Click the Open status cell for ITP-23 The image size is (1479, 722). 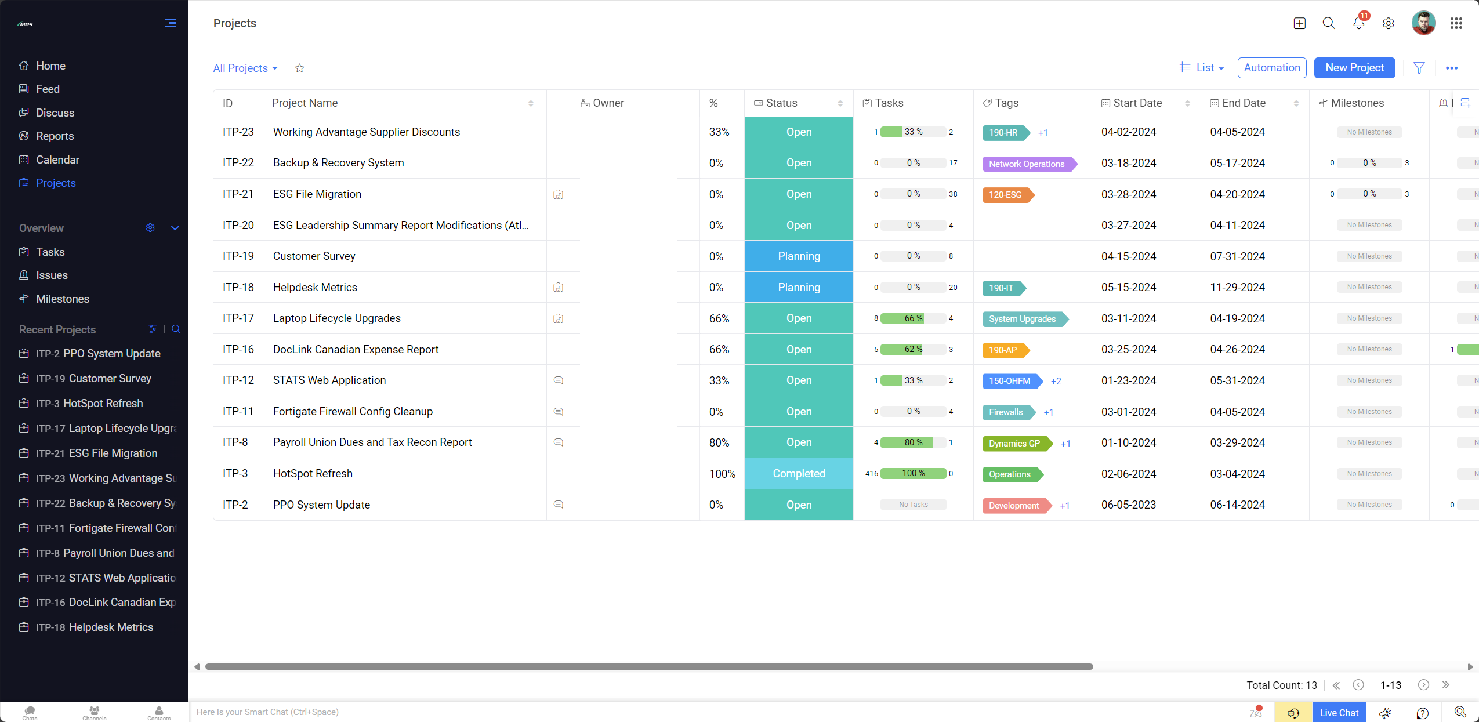click(798, 132)
